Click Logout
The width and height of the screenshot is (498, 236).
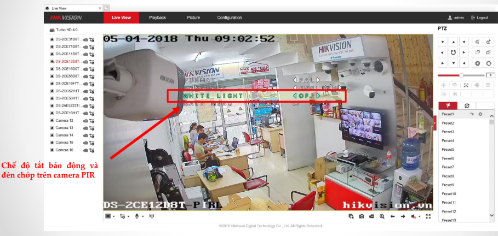[479, 17]
